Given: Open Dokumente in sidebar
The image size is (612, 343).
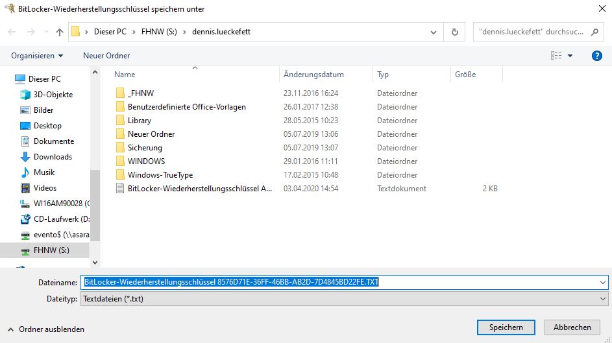Looking at the screenshot, I should click(x=47, y=141).
